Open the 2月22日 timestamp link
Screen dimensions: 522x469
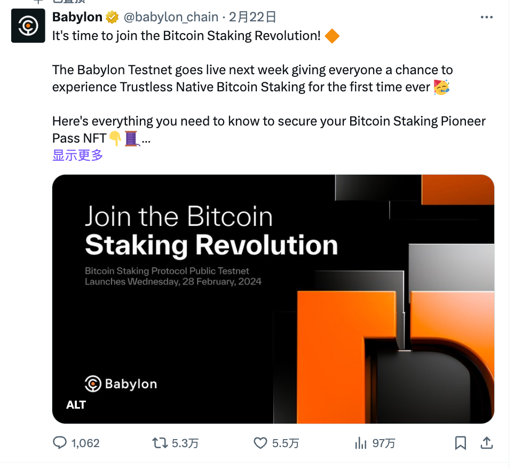[x=251, y=17]
